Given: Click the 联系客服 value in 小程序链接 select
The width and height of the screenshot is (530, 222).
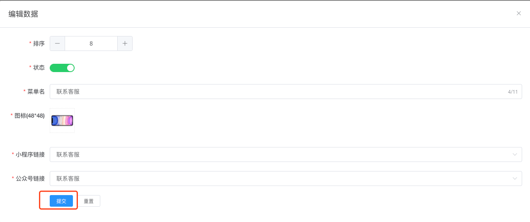Looking at the screenshot, I should tap(68, 154).
